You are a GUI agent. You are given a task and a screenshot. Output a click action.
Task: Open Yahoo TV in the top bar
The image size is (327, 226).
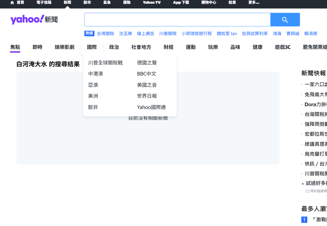tap(152, 3)
